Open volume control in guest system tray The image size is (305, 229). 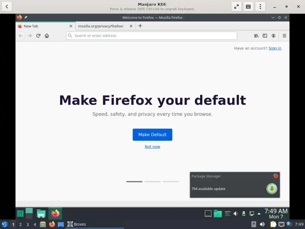tap(236, 213)
